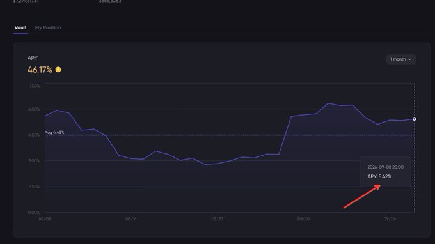Image resolution: width=435 pixels, height=244 pixels.
Task: Click the 09/06 x-axis date label
Action: coord(390,219)
